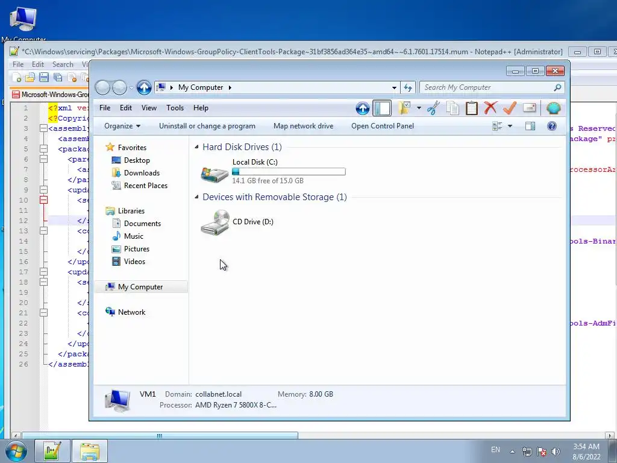Click the Close document icon in Notepad++ toolbar
This screenshot has height=463, width=617.
click(x=72, y=77)
